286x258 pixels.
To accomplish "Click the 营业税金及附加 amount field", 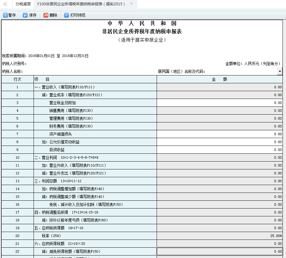I will (219, 102).
